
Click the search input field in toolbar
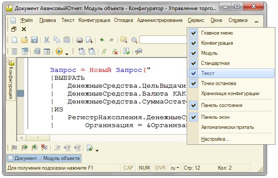[x=162, y=40]
